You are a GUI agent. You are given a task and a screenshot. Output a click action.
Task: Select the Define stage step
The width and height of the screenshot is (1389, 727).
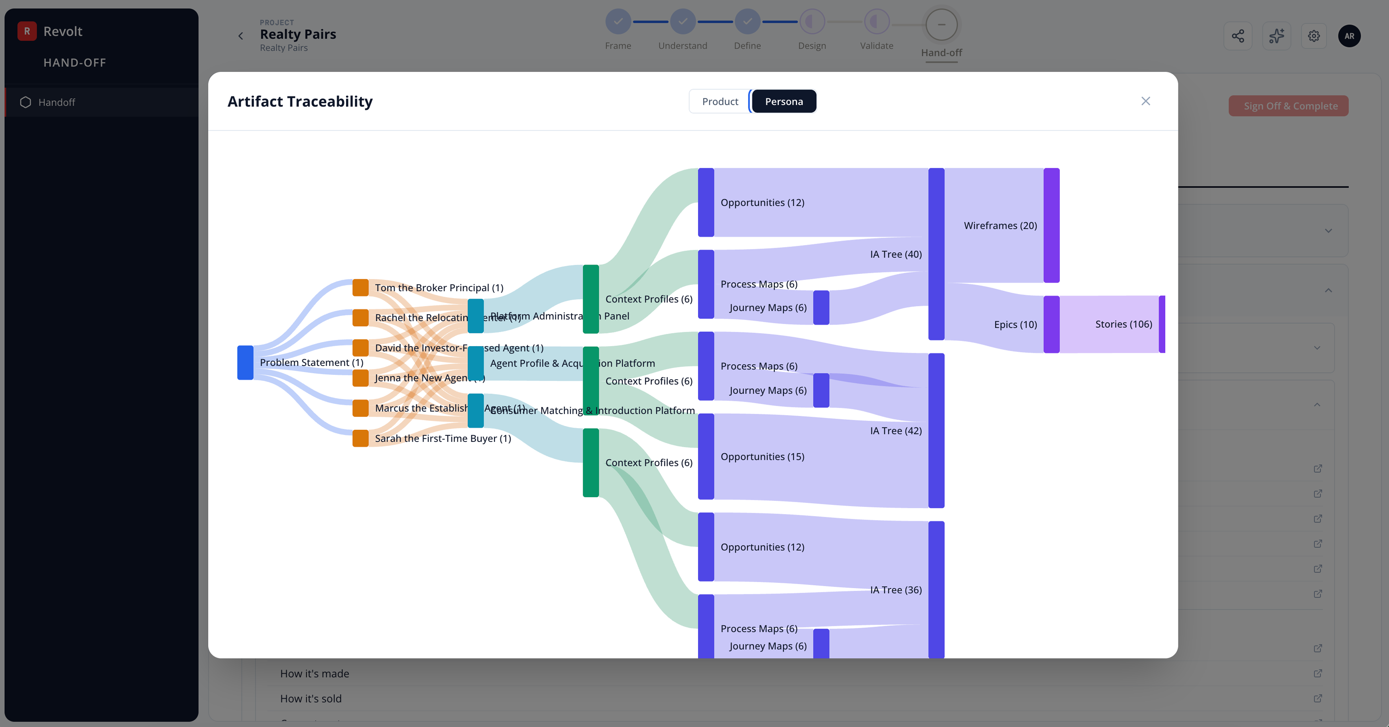(747, 22)
